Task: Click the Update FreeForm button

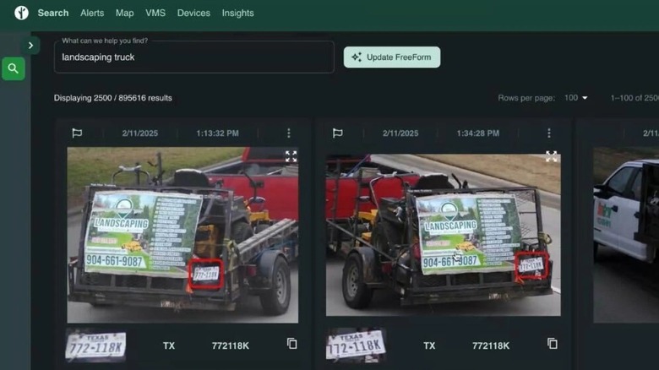Action: click(391, 57)
